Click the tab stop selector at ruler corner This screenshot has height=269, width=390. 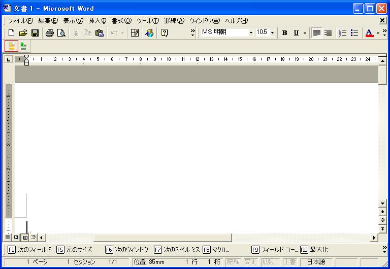(x=9, y=59)
